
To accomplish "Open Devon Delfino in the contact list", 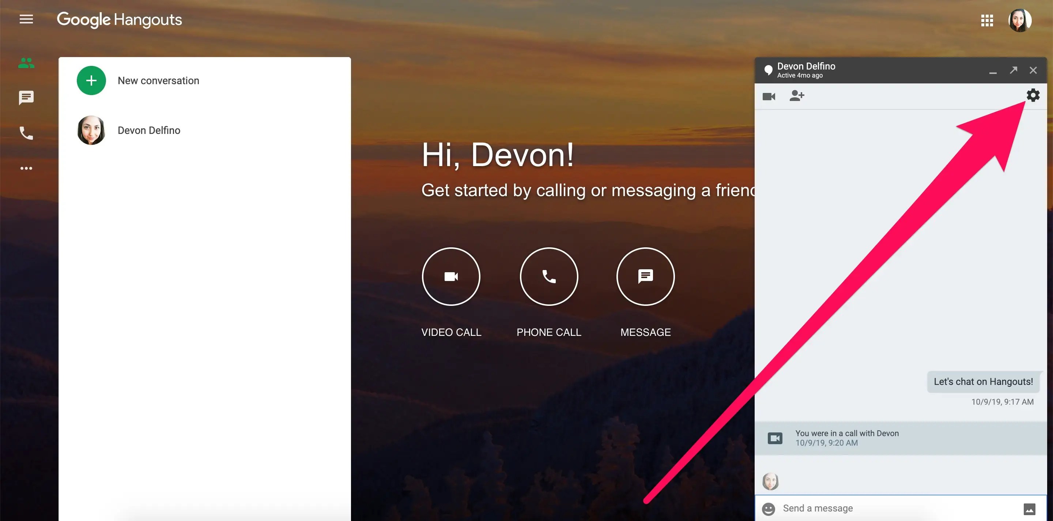I will tap(149, 130).
